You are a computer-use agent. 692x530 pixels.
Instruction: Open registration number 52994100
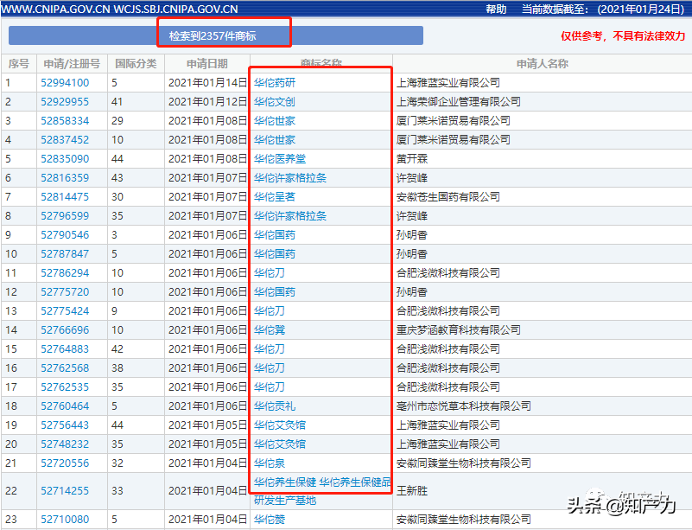tap(65, 83)
